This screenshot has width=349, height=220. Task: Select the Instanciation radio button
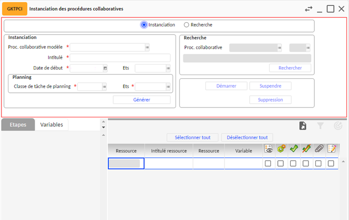(144, 25)
